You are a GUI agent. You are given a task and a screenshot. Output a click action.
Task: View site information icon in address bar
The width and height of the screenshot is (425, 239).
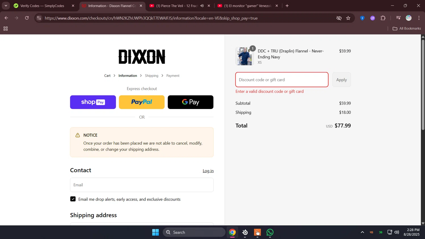pos(39,18)
